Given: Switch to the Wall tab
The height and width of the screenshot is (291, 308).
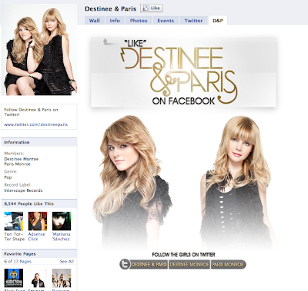Looking at the screenshot, I should pyautogui.click(x=94, y=21).
